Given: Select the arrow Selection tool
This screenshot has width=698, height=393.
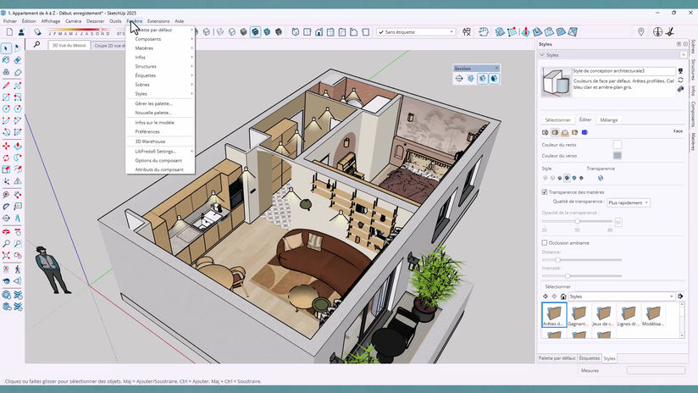Looking at the screenshot, I should pyautogui.click(x=6, y=48).
